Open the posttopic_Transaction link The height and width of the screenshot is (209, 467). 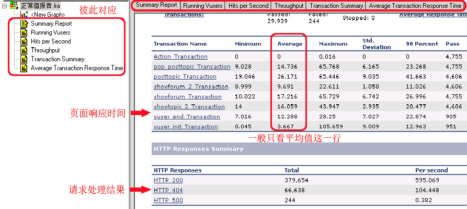pyautogui.click(x=185, y=76)
